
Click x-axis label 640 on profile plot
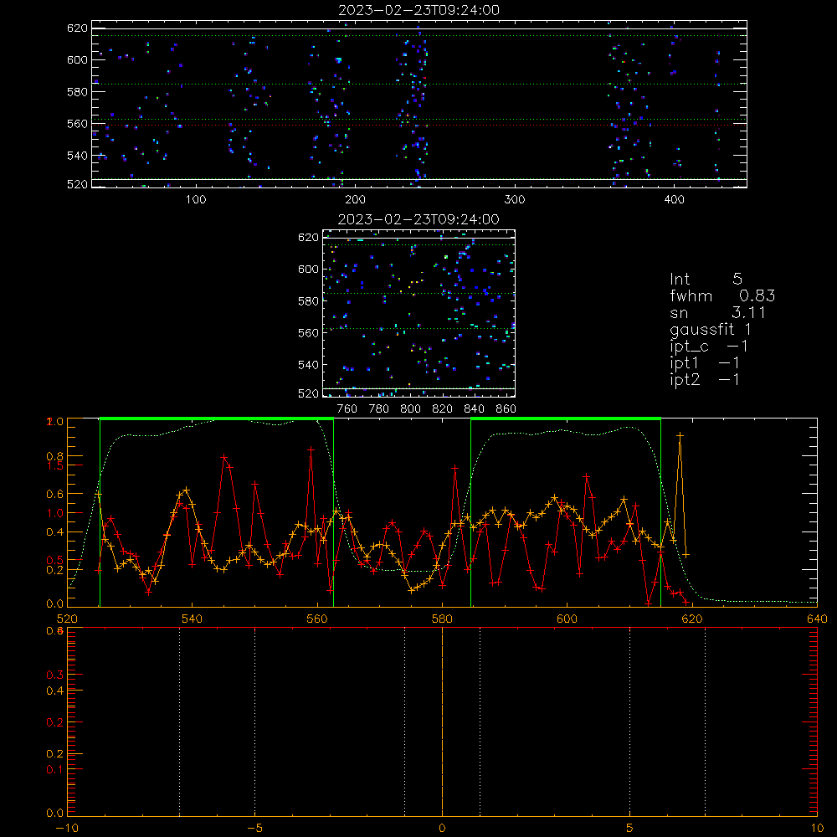(x=817, y=619)
